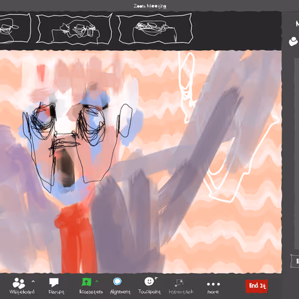Open the Touchpoint smiley face icon
This screenshot has height=299, width=299.
tap(149, 281)
